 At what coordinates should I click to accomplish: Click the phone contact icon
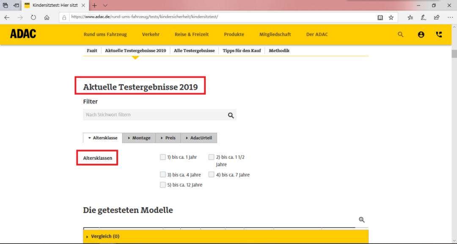pos(439,34)
